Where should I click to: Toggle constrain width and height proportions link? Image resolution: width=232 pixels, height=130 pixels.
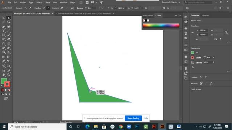[226, 32]
